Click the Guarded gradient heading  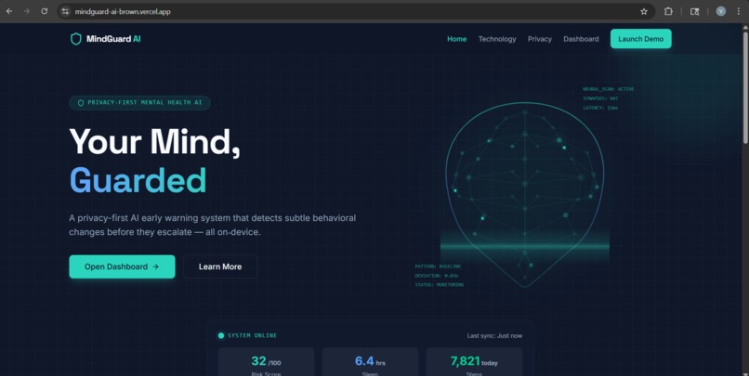[138, 180]
